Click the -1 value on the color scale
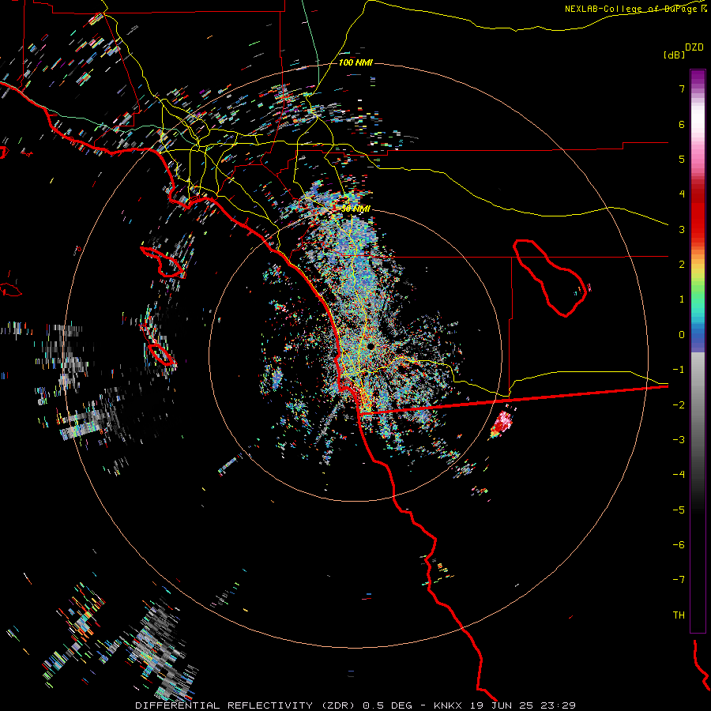The image size is (711, 711). (x=679, y=370)
